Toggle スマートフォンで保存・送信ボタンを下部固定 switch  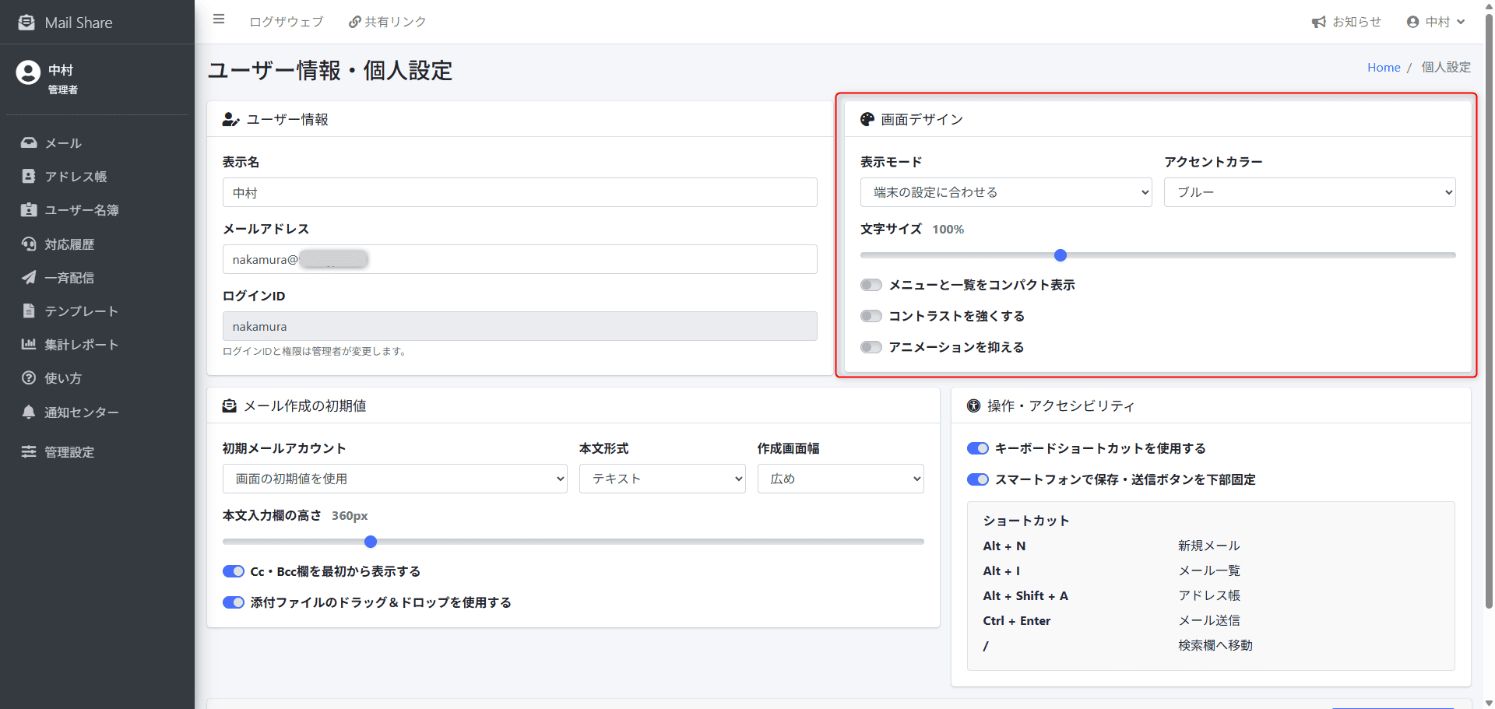tap(978, 479)
